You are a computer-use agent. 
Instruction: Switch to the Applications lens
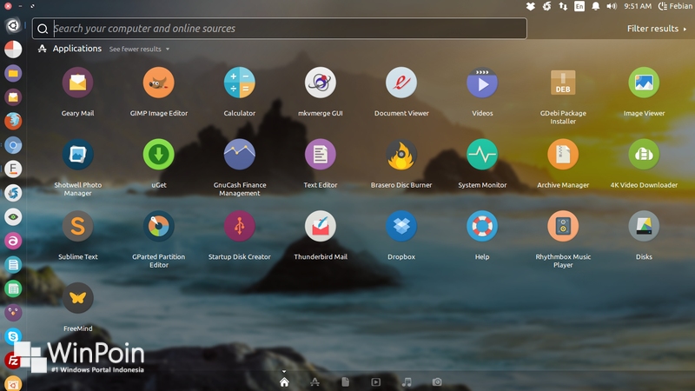click(x=314, y=381)
